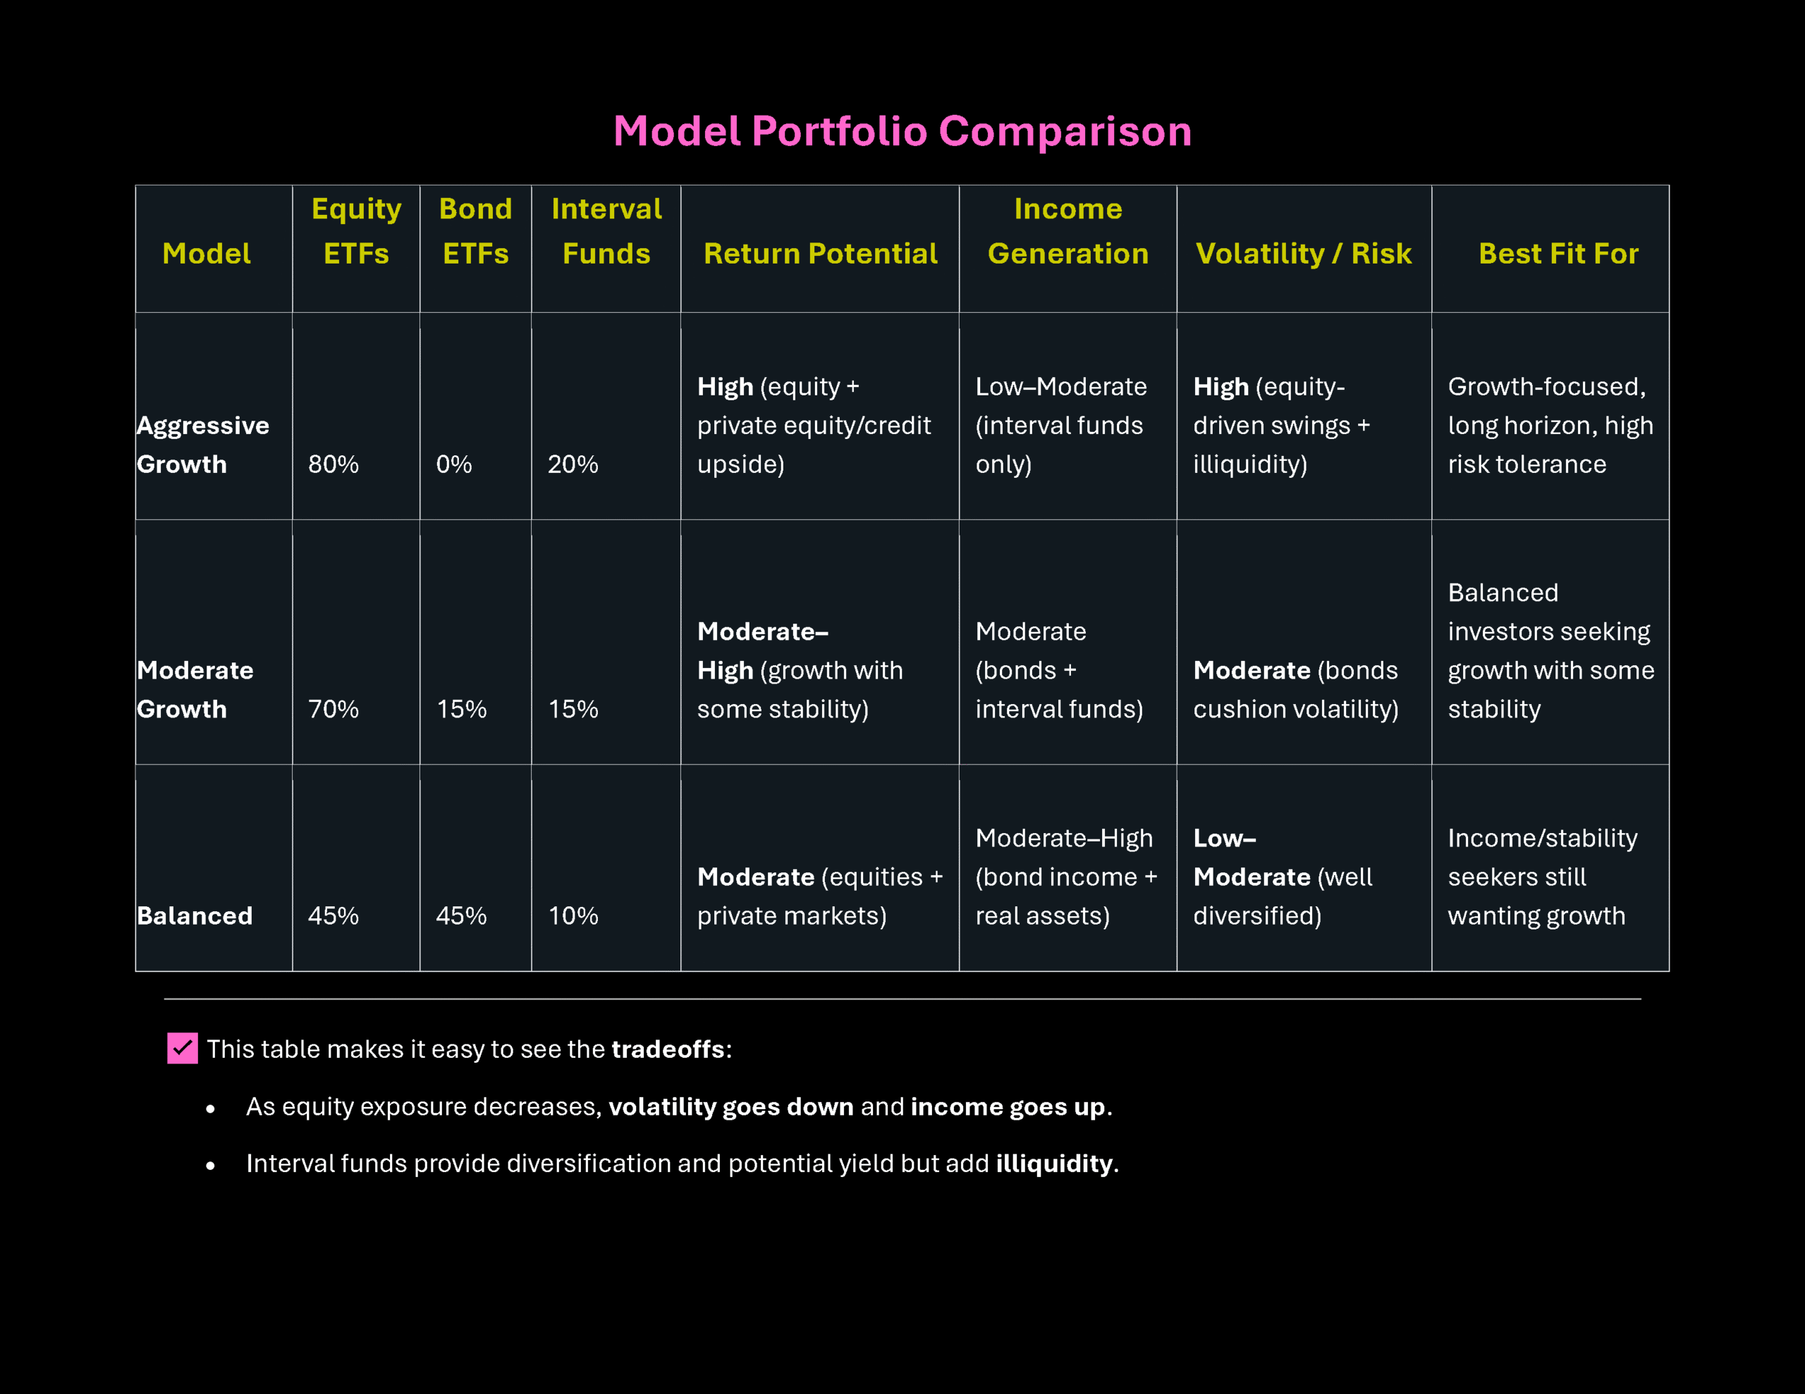Click the 0% bond allocation cell
Screen dimensions: 1805x1394
pos(454,464)
